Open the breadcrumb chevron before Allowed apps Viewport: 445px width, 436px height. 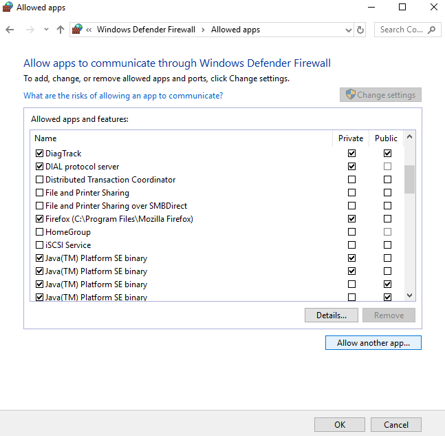pyautogui.click(x=203, y=30)
